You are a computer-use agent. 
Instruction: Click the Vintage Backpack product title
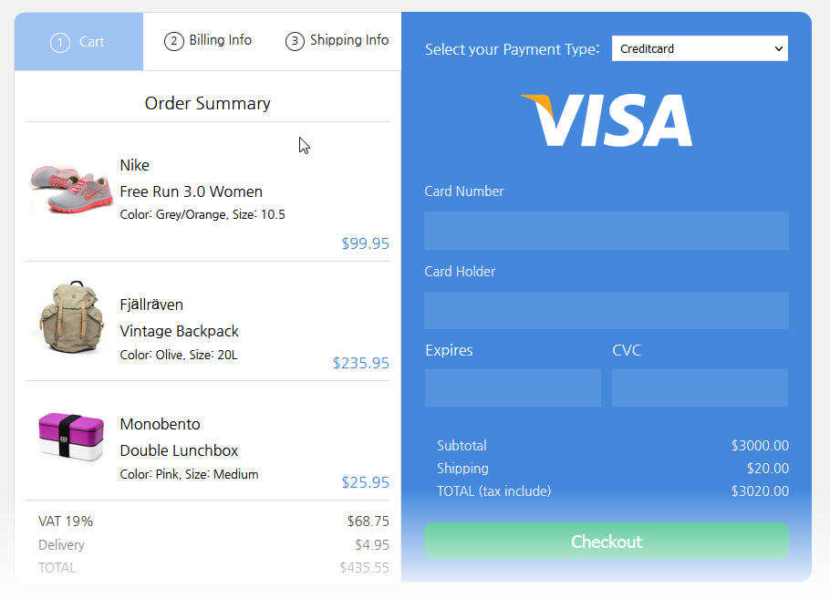click(x=179, y=331)
